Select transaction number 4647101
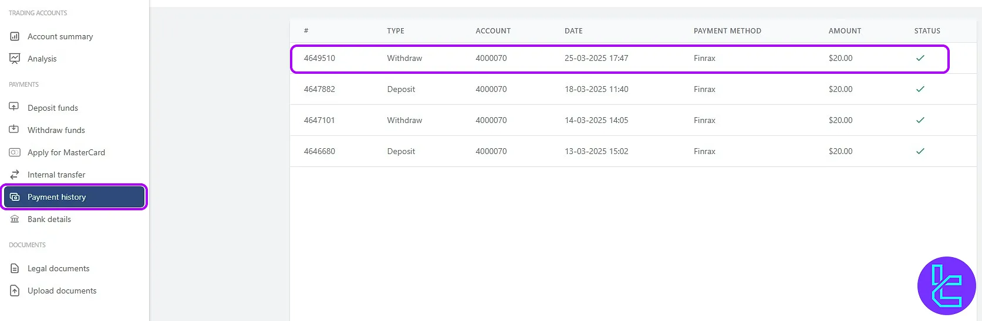982x321 pixels. (x=319, y=120)
